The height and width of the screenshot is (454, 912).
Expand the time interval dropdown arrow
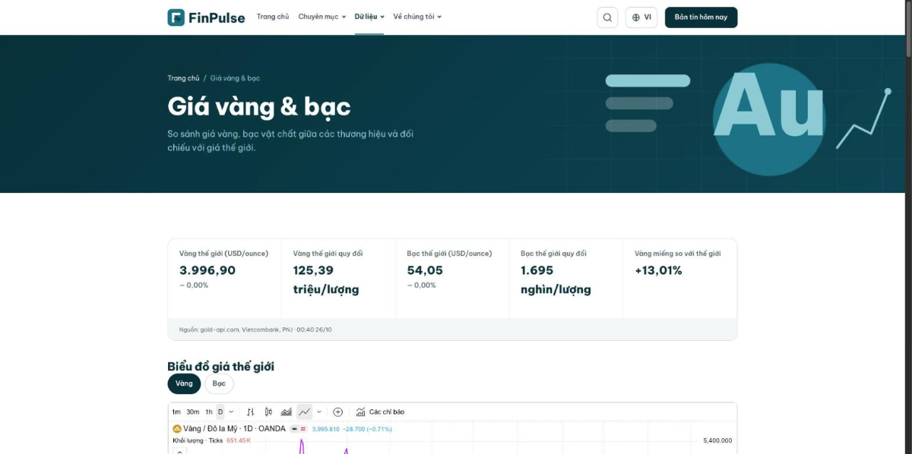coord(231,412)
